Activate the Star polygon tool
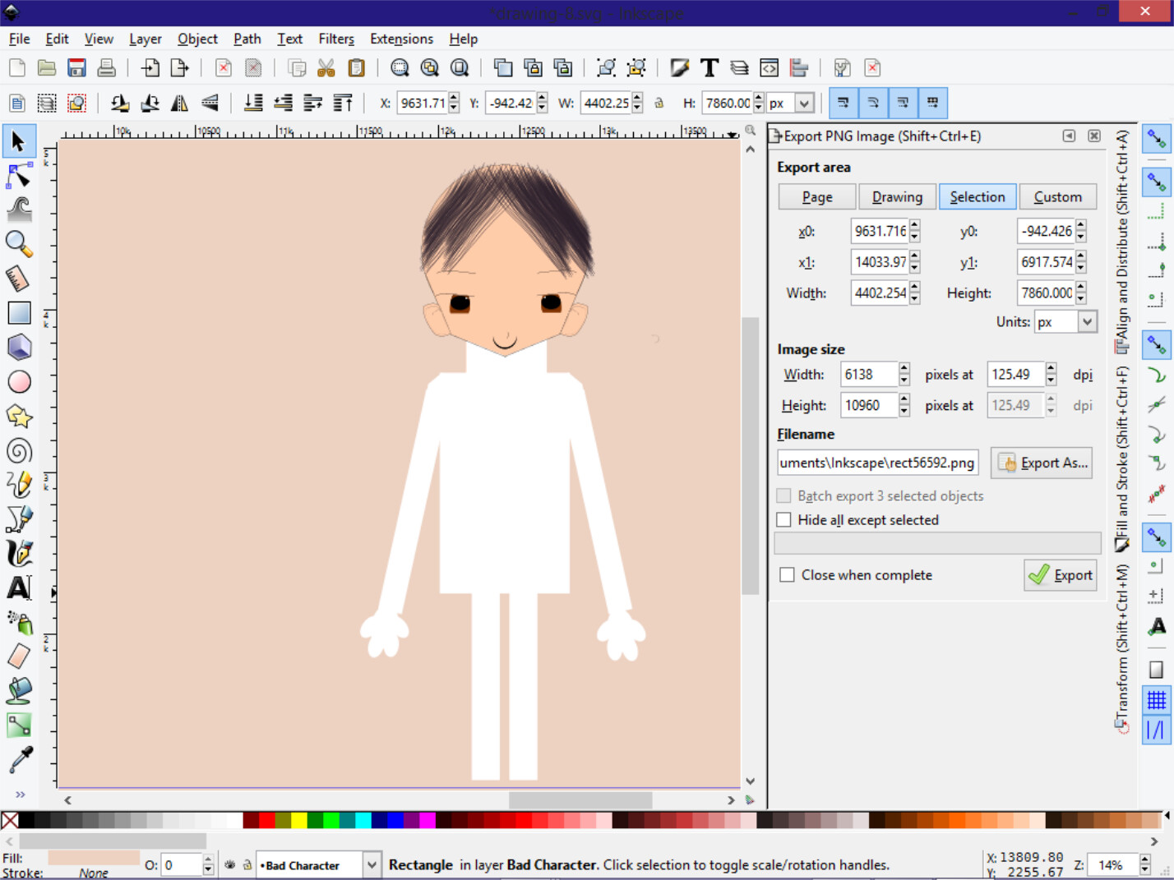The image size is (1174, 880). [19, 417]
